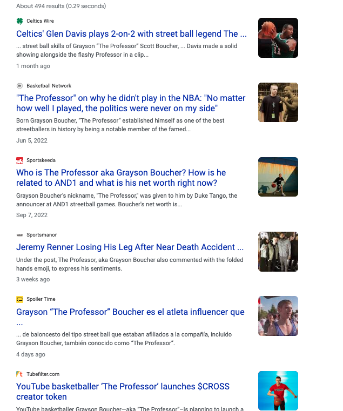Click the Spoiler Time yellow favicon
The width and height of the screenshot is (343, 411).
[19, 299]
